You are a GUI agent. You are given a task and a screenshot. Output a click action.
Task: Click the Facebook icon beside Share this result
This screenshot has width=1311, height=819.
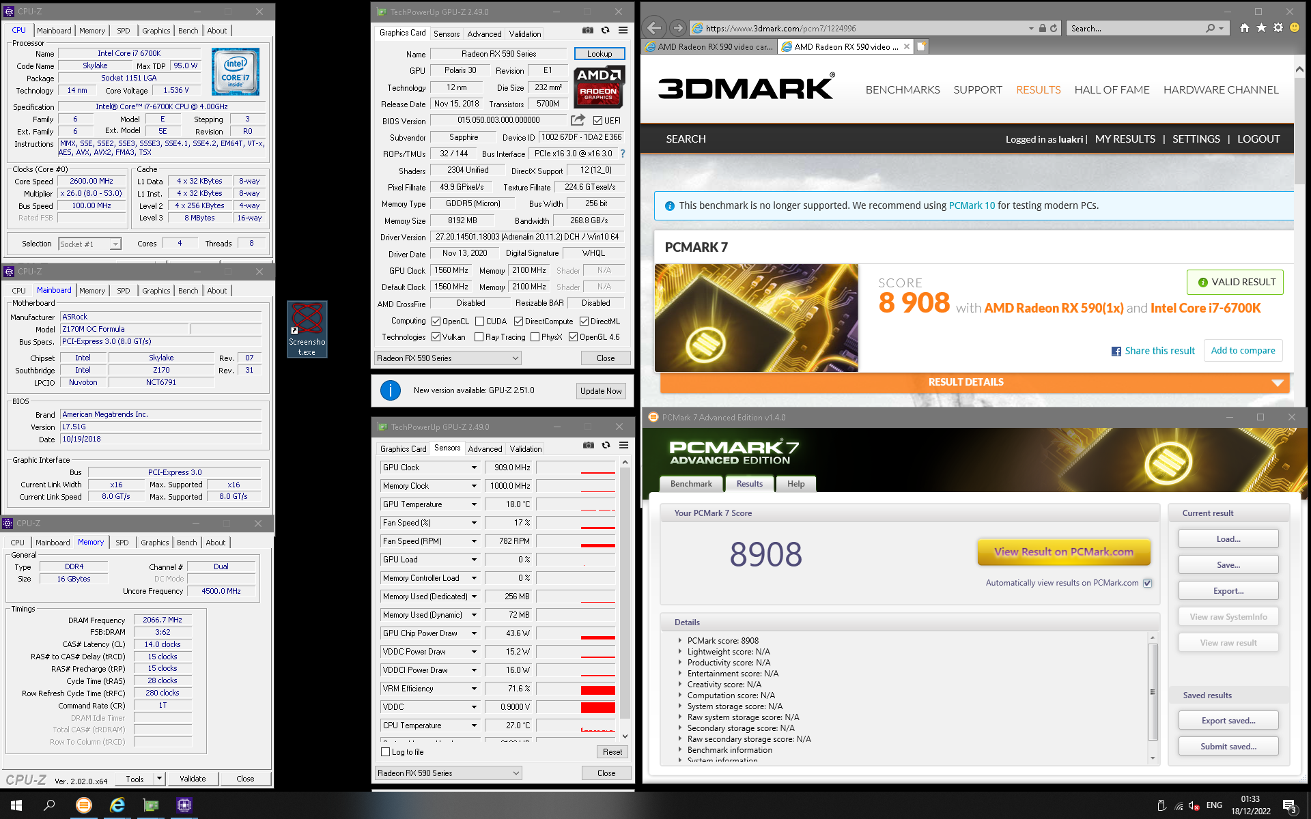tap(1116, 351)
